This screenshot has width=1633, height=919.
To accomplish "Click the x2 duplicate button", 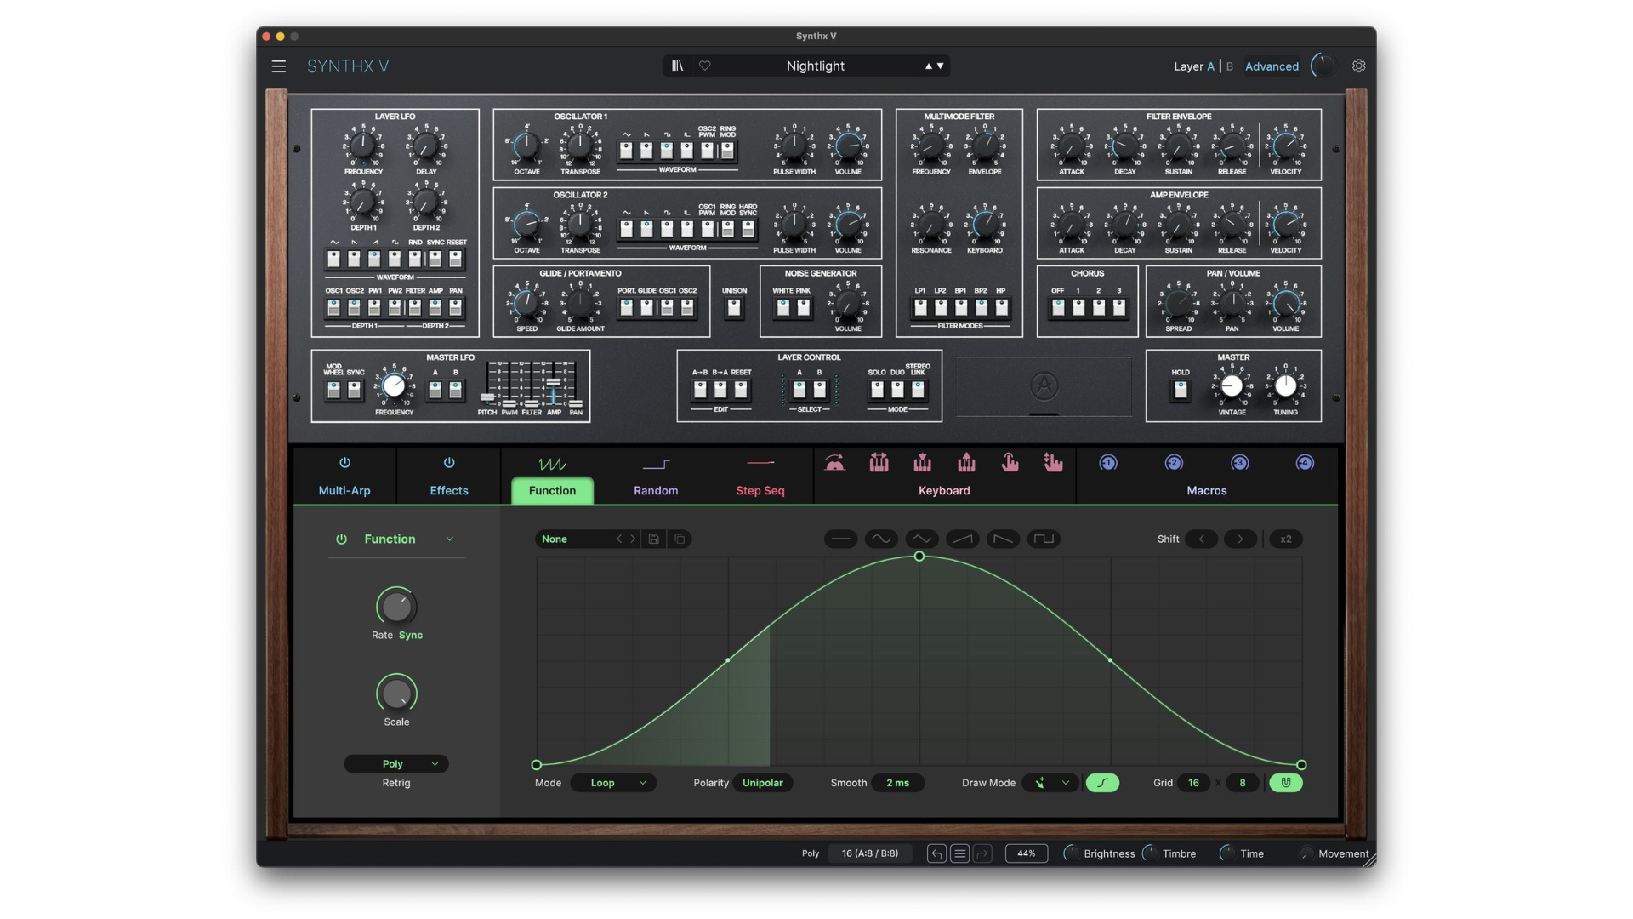I will point(1286,539).
